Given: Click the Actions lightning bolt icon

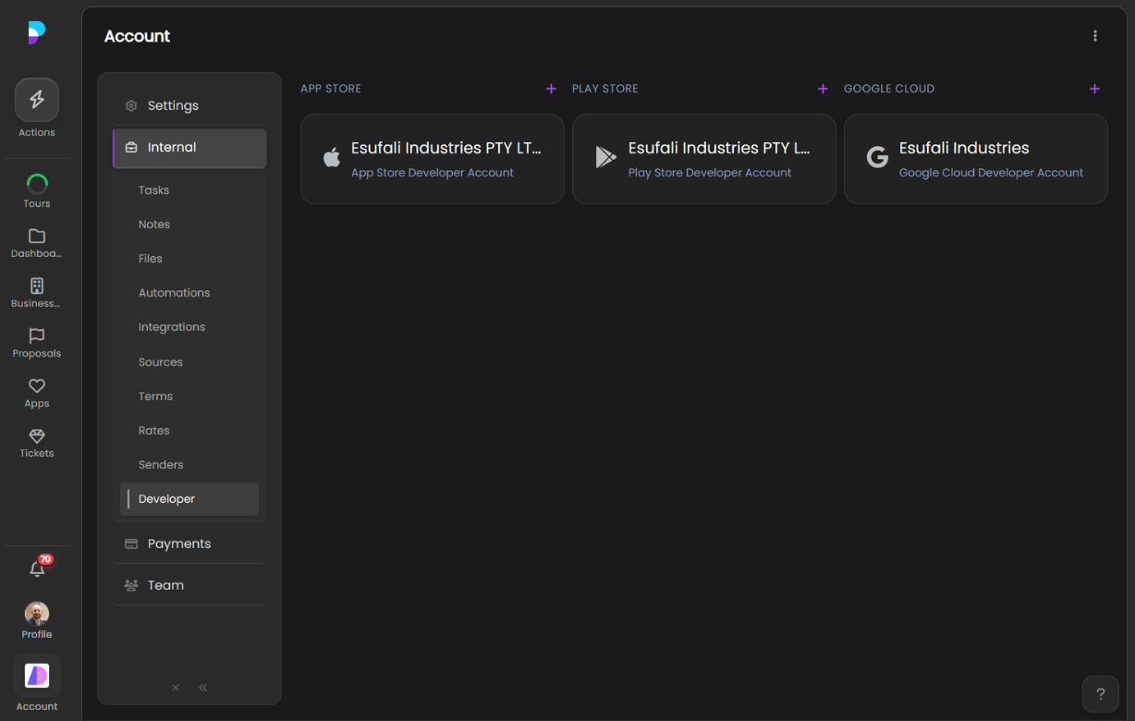Looking at the screenshot, I should click(37, 101).
